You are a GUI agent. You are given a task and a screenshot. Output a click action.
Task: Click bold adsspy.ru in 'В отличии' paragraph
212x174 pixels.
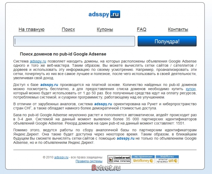[103, 104]
